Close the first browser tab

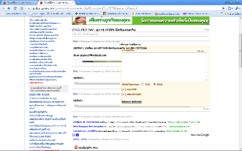(36, 3)
